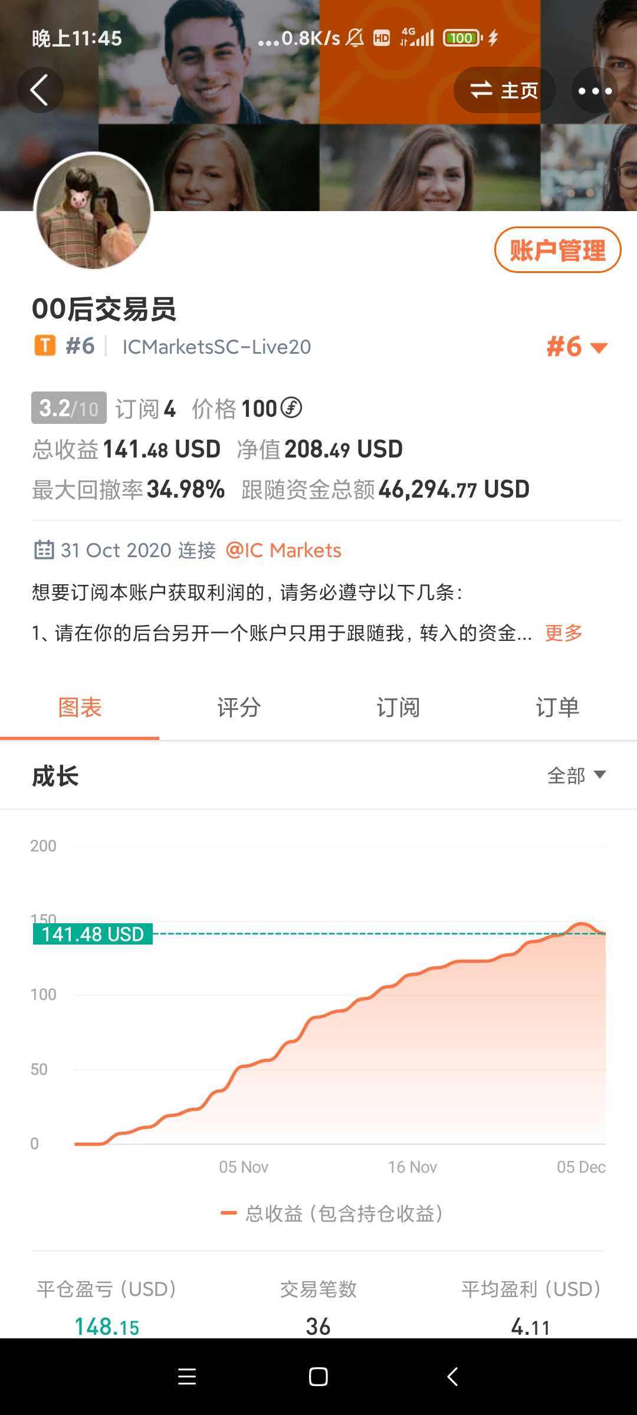The image size is (637, 1415).
Task: Tap the back arrow in the header
Action: (x=40, y=90)
